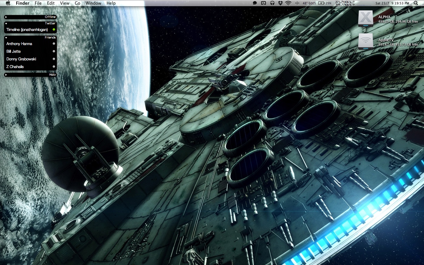Collapse the Friends group triangle
424x265 pixels.
pyautogui.click(x=6, y=38)
